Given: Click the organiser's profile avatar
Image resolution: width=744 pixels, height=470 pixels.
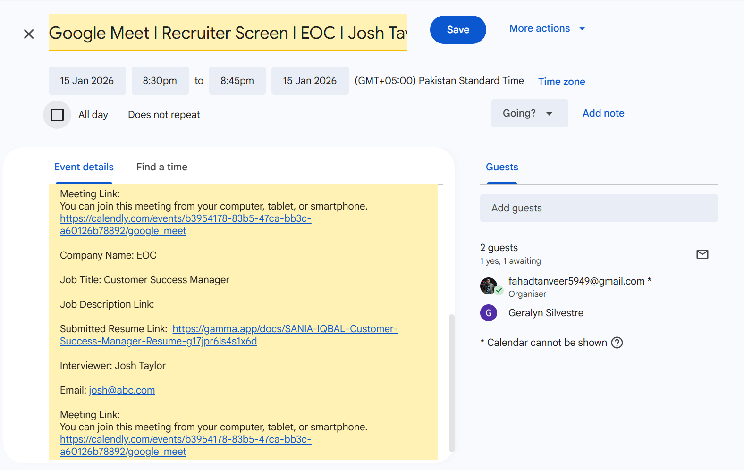Looking at the screenshot, I should (489, 286).
